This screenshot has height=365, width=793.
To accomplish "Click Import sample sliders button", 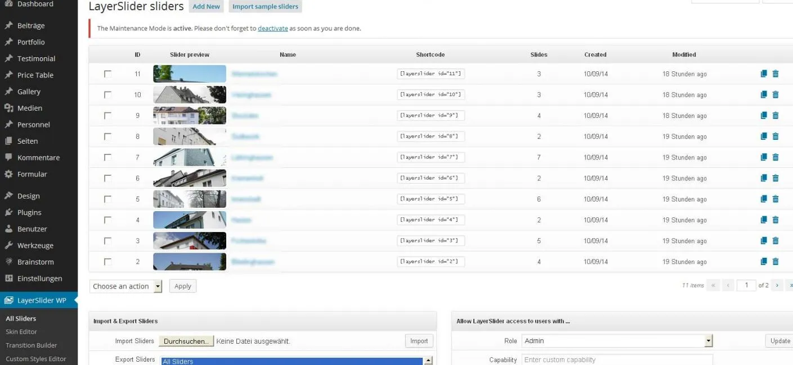I will click(x=265, y=7).
